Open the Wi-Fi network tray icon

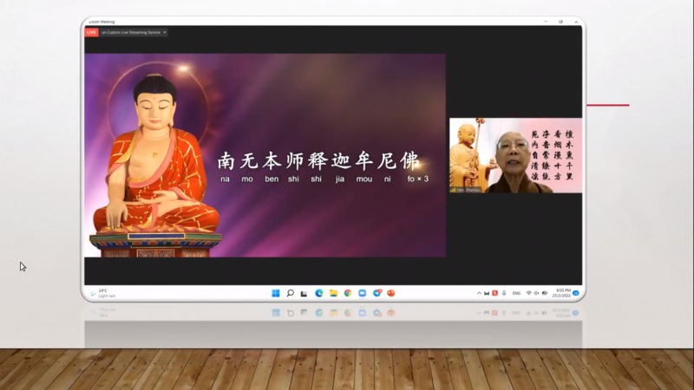(529, 293)
